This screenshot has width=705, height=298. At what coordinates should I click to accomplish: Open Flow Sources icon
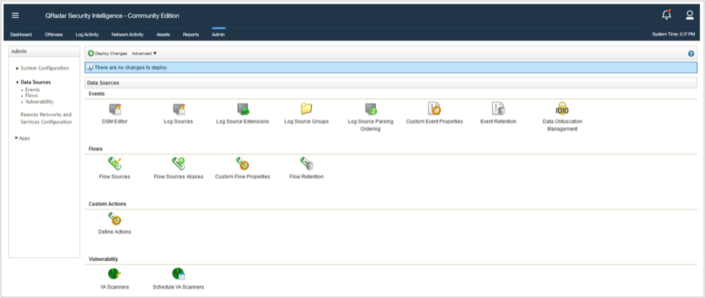[x=114, y=165]
